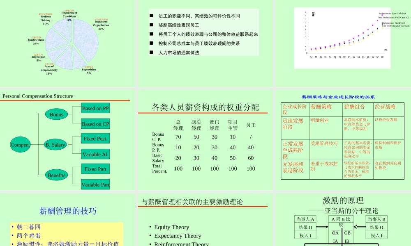Click the 'Bonus' oval shape

point(56,114)
